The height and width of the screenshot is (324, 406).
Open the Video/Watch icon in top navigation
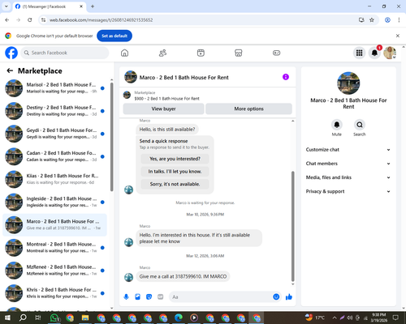[x=201, y=53]
